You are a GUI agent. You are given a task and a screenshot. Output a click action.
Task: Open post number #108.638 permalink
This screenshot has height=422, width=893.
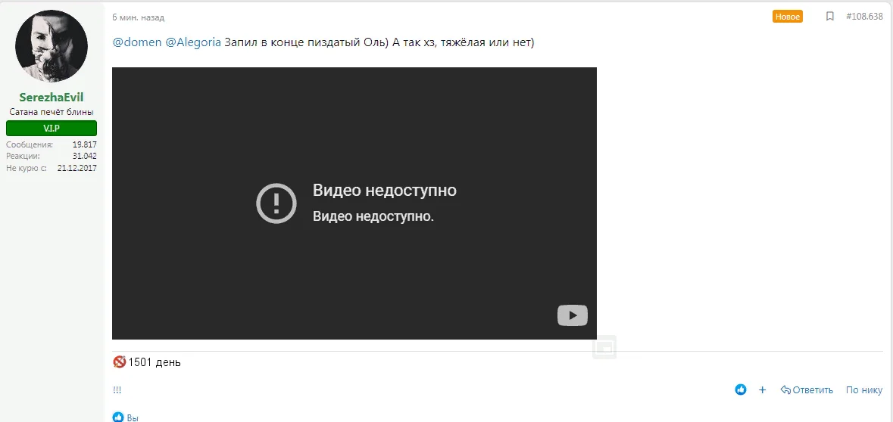point(864,17)
